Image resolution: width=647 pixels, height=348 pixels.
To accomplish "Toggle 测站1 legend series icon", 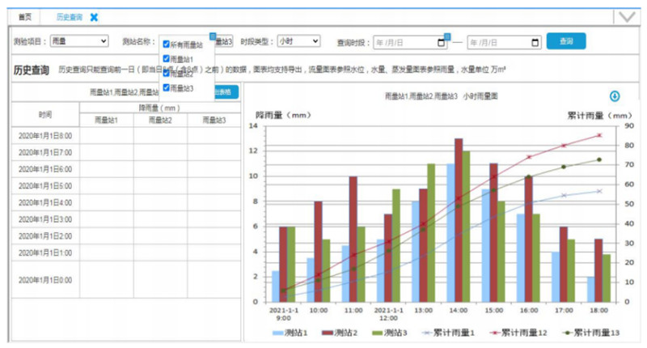I will tap(277, 333).
